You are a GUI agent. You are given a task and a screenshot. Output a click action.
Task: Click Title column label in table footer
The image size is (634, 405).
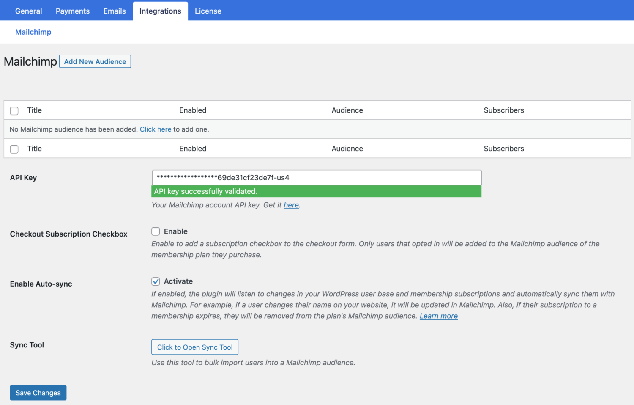pos(35,149)
